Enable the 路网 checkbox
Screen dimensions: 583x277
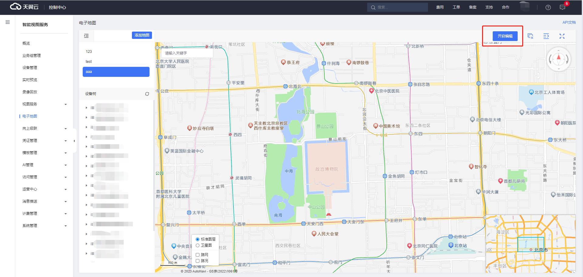[198, 255]
